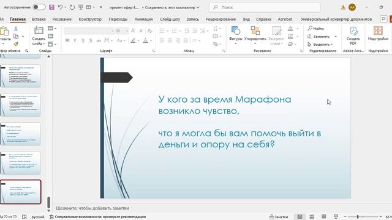The image size is (392, 220).
Task: Click the Align Left icon
Action: click(162, 40)
